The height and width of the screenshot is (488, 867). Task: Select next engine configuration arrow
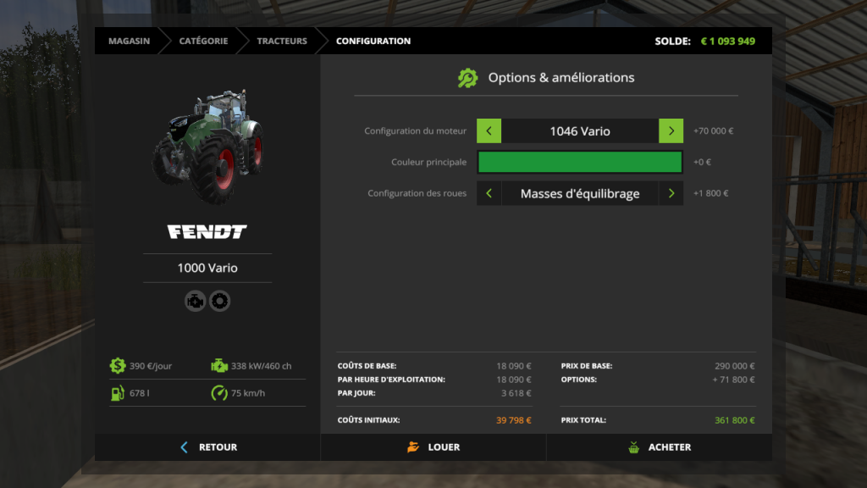(671, 131)
